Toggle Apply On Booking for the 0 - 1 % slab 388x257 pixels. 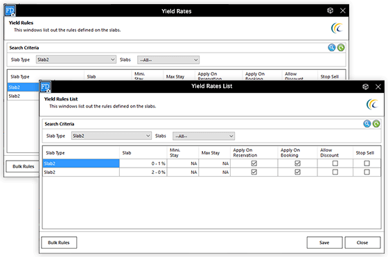coord(297,163)
